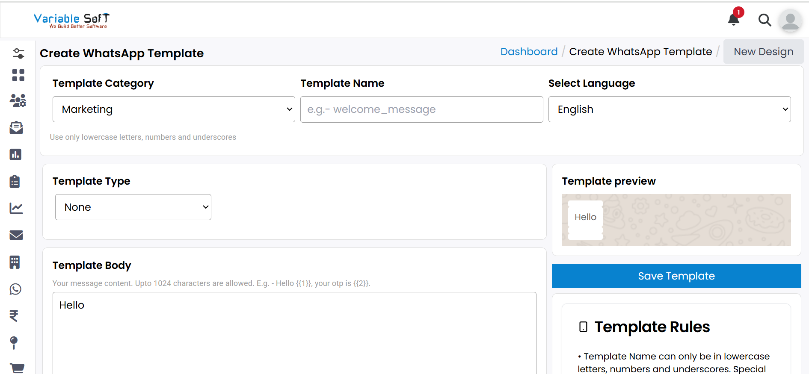Open the WhatsApp sidebar icon

pos(15,289)
